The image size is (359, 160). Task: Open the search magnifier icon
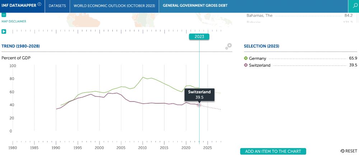[355, 6]
